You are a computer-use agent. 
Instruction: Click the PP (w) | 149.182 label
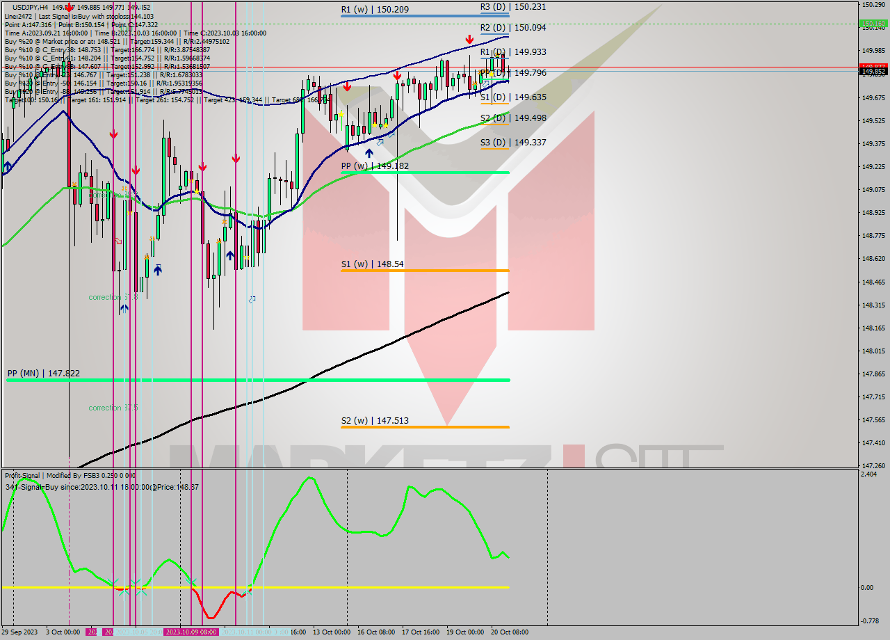pyautogui.click(x=375, y=166)
